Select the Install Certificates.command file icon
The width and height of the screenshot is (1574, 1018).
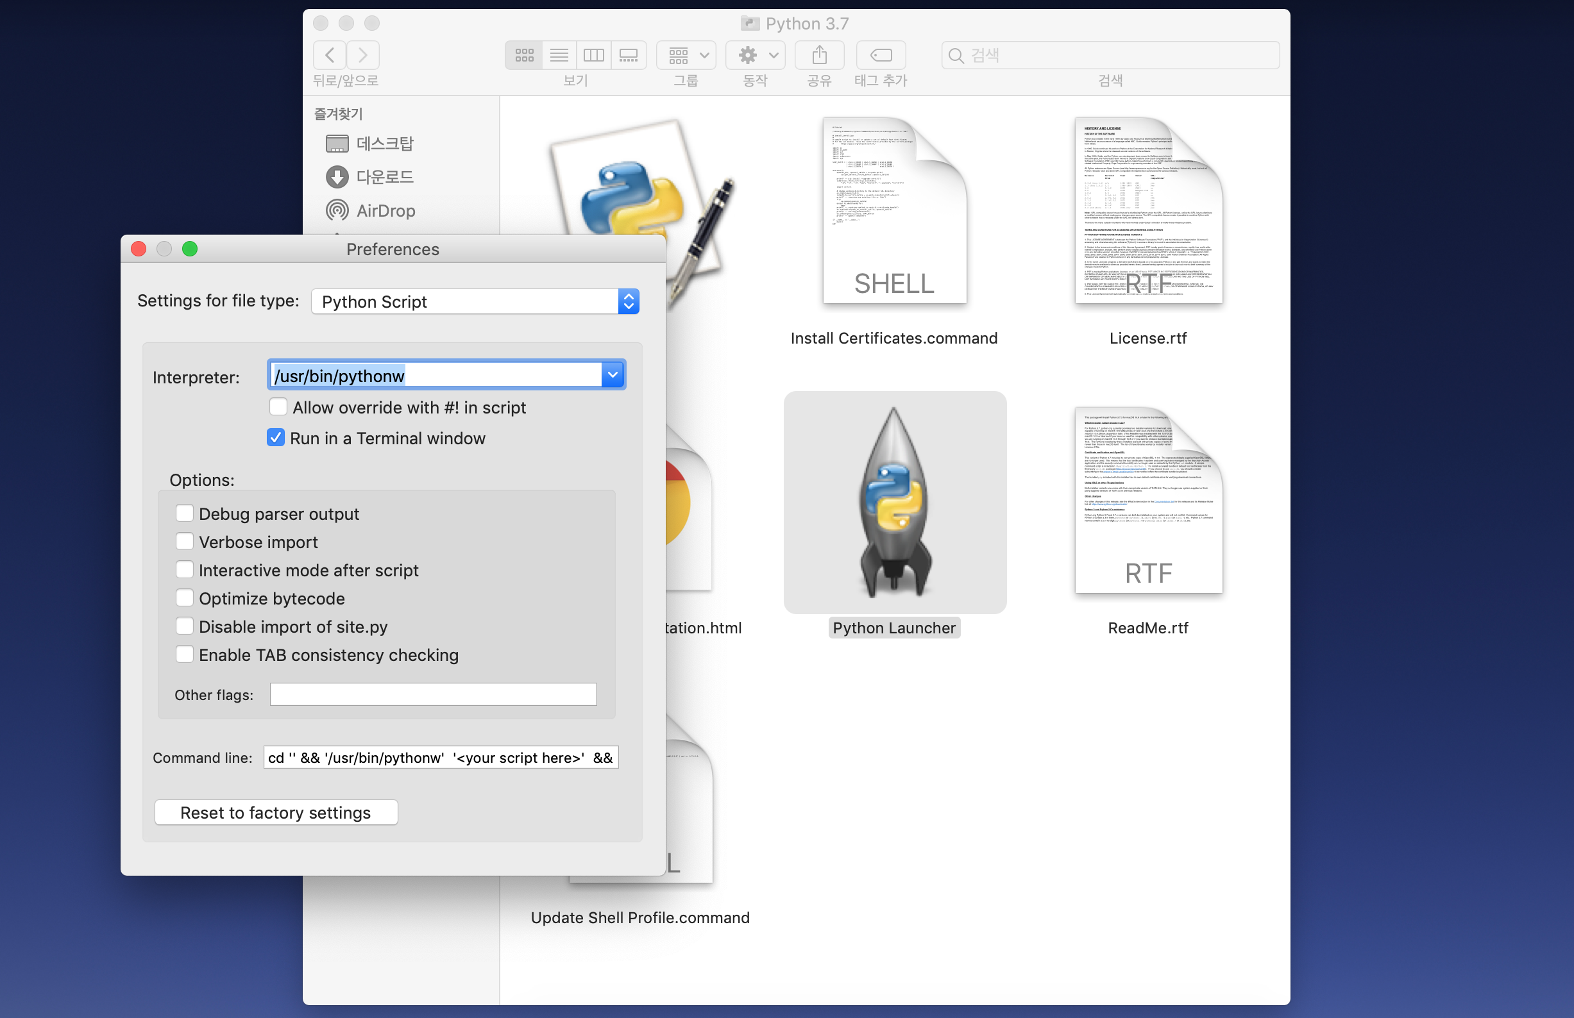(894, 212)
